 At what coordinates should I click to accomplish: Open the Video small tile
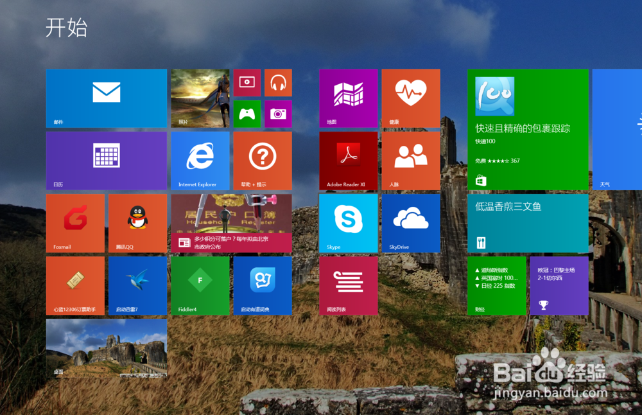point(247,83)
